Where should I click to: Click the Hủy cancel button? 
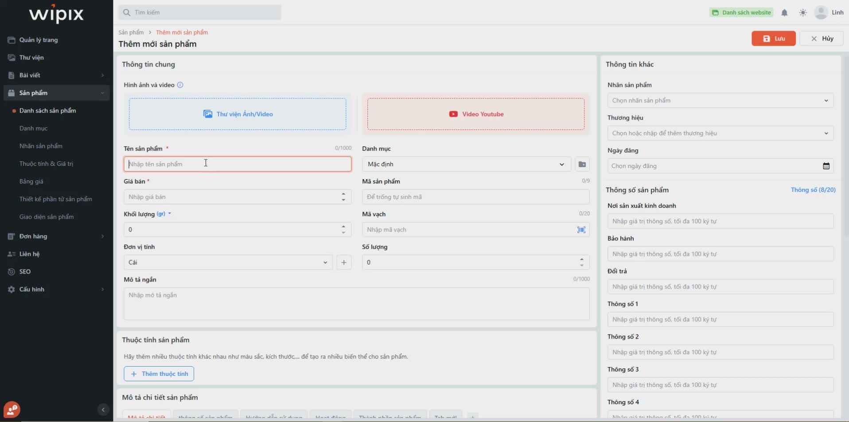tap(822, 39)
